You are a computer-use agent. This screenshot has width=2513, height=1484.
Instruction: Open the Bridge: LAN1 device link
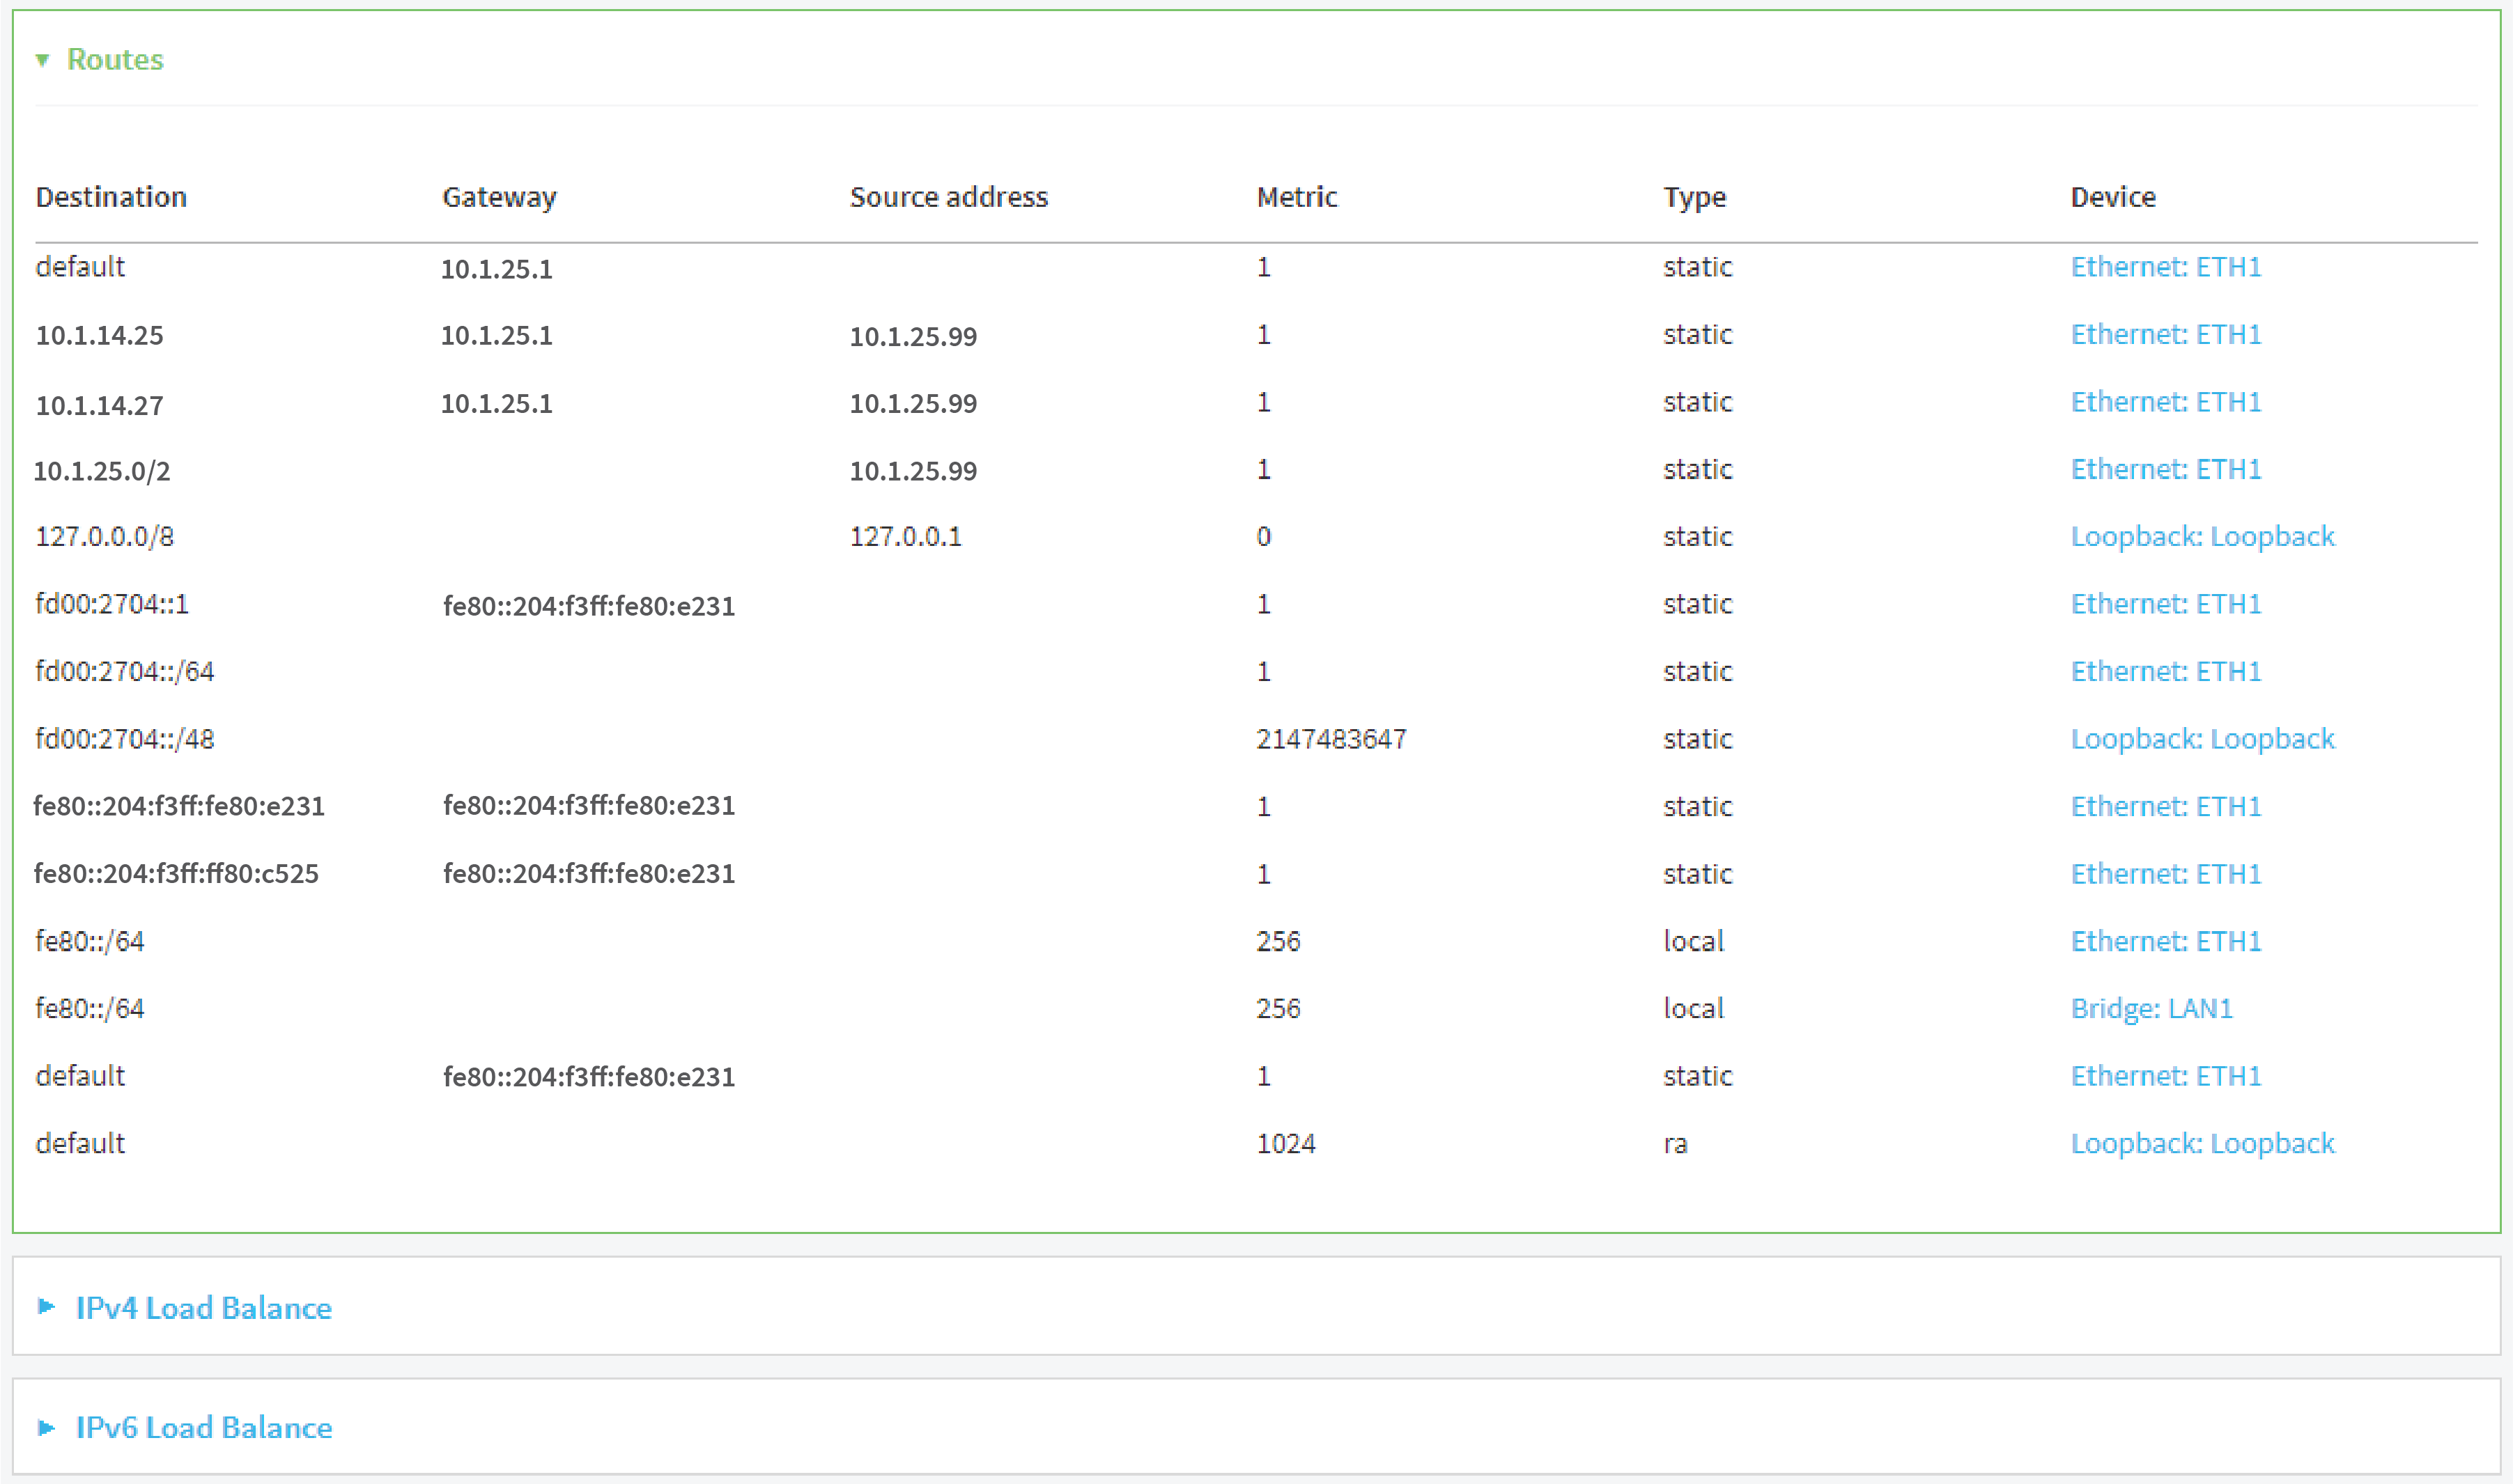click(x=2151, y=1008)
